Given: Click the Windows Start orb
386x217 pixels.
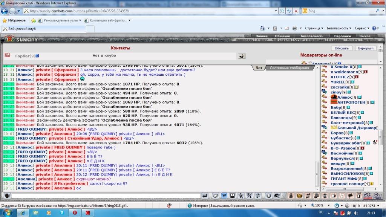Looking at the screenshot, I should tap(8, 212).
